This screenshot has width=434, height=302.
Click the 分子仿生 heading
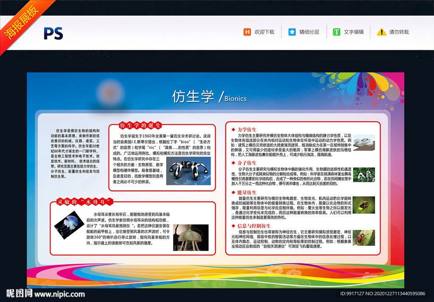tap(247, 163)
